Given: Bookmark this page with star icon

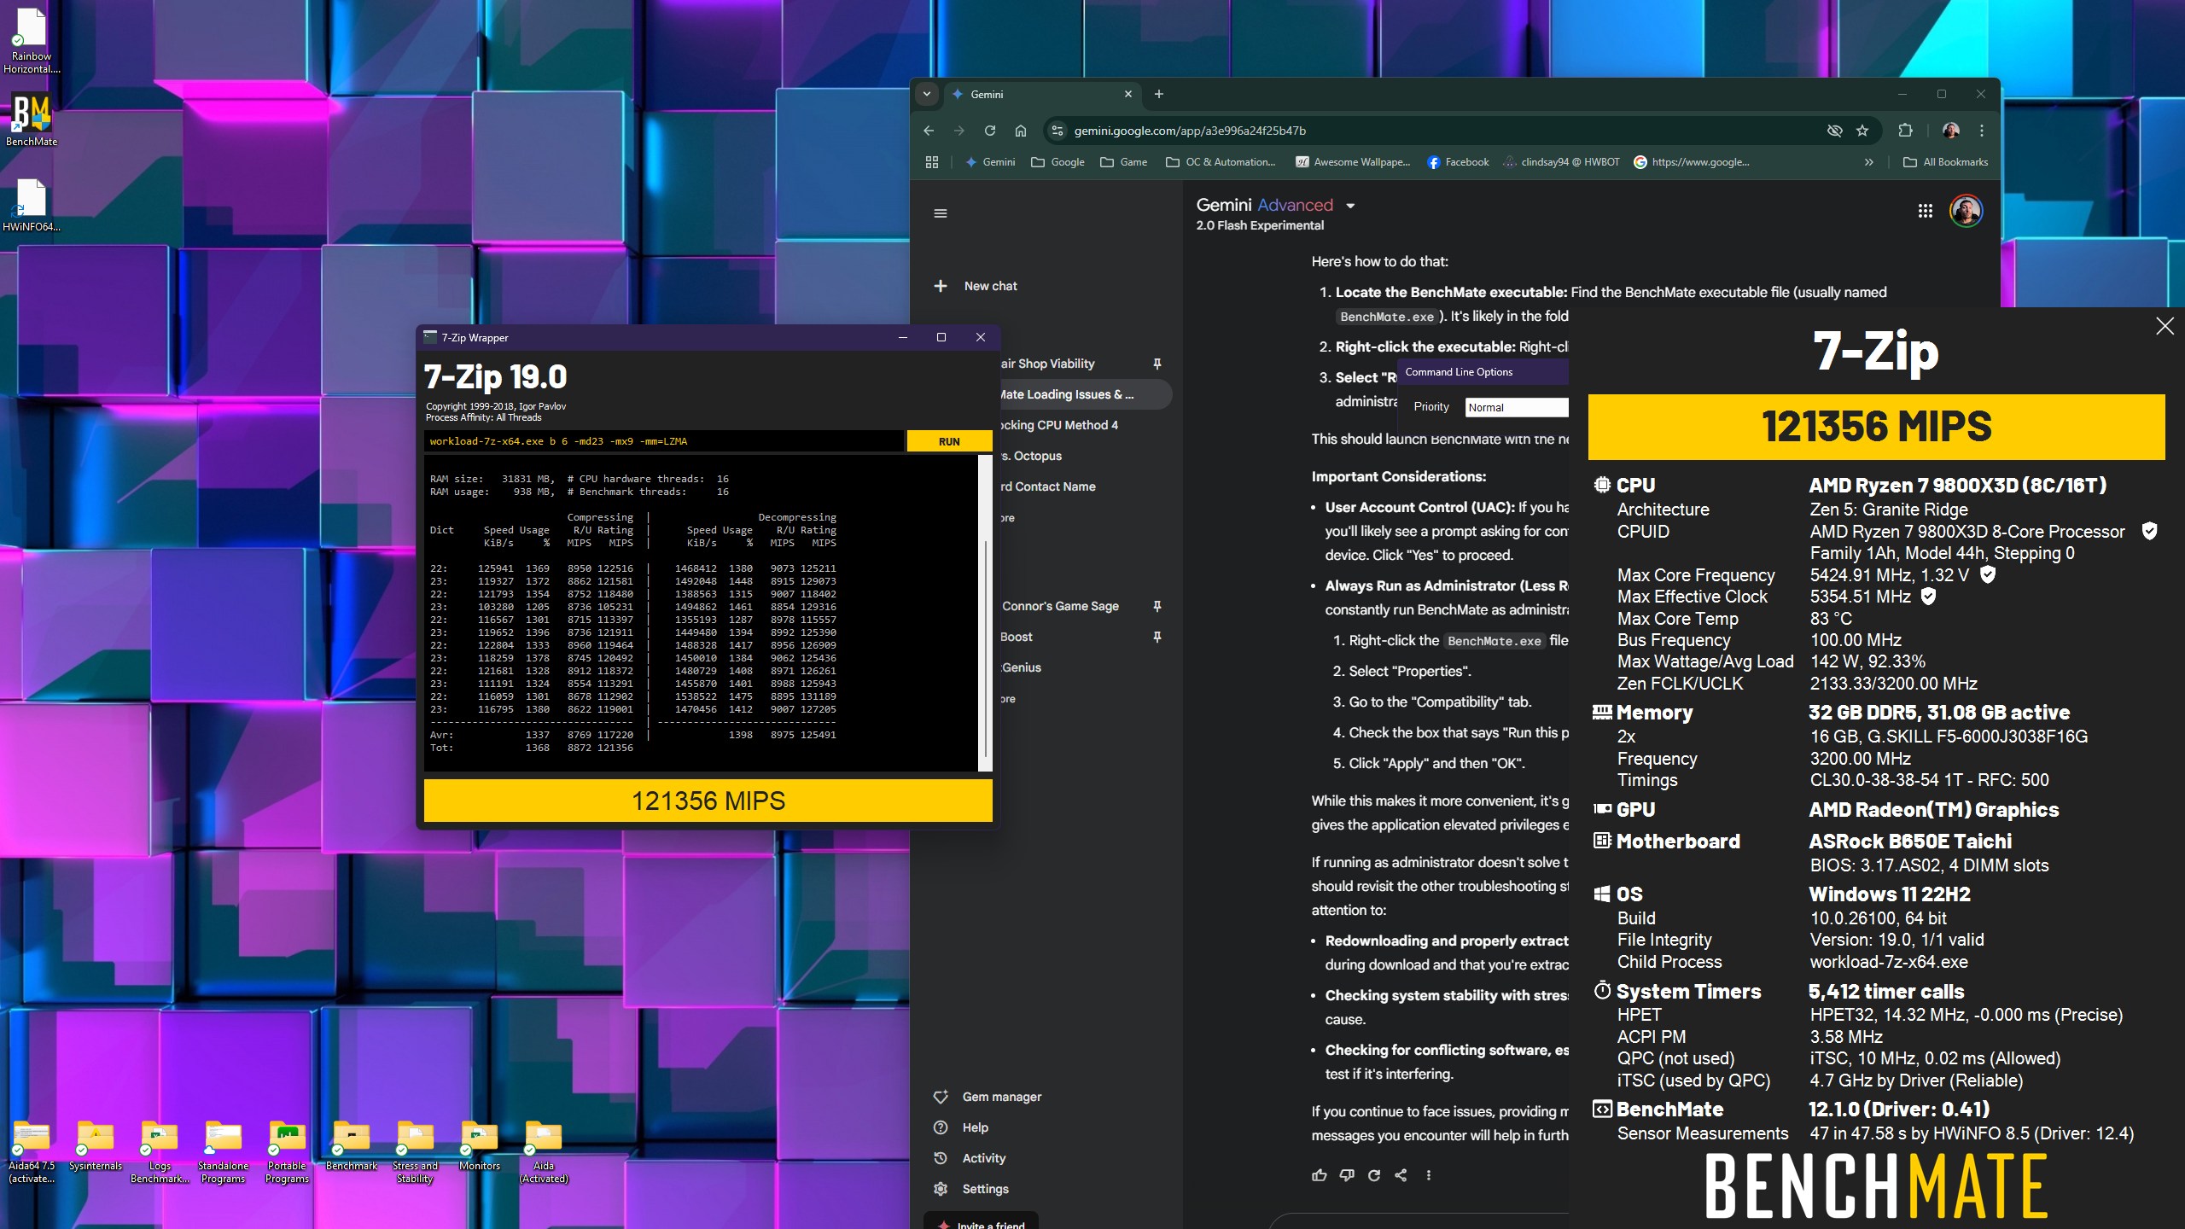Looking at the screenshot, I should 1862,131.
